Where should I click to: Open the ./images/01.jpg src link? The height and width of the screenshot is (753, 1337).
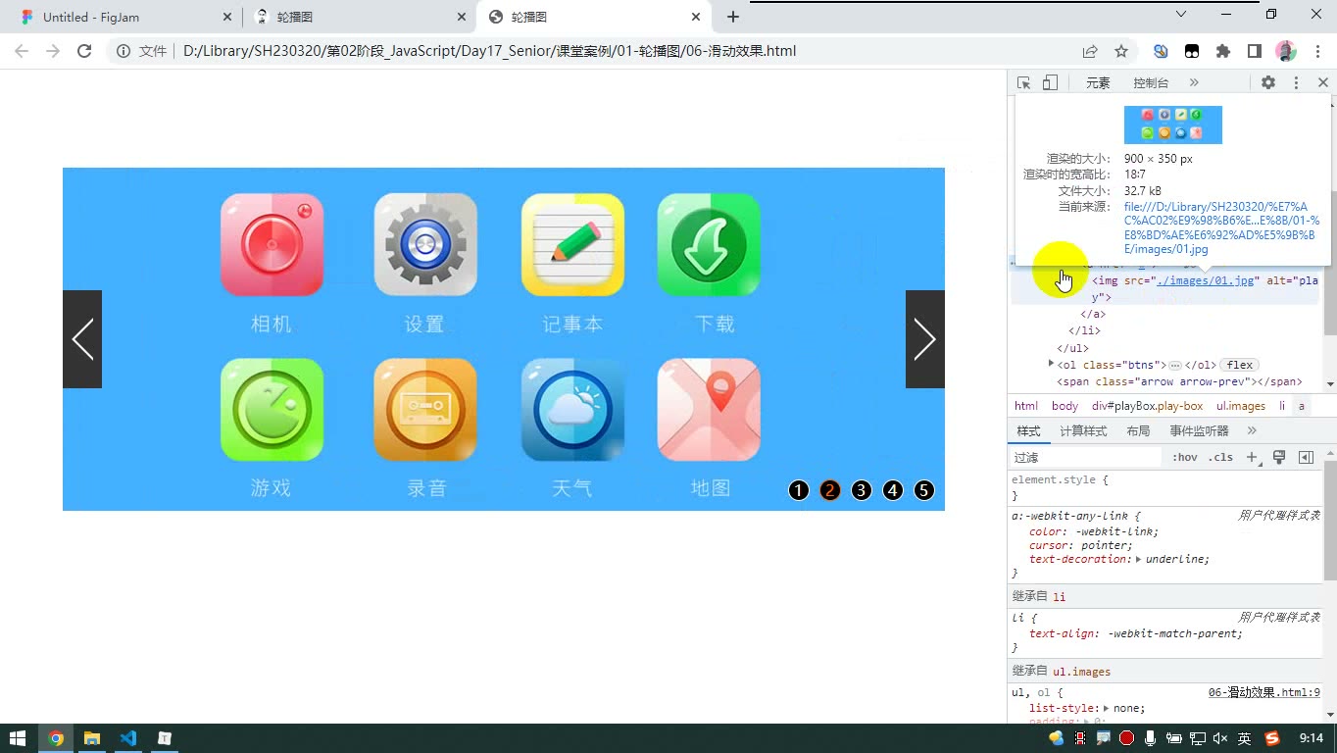pyautogui.click(x=1207, y=280)
